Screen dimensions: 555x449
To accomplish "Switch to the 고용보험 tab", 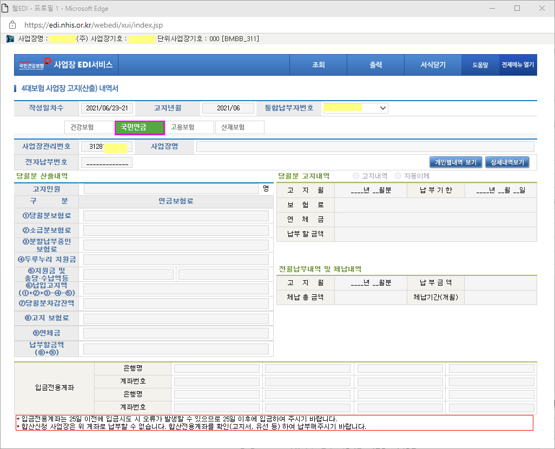I will (190, 127).
